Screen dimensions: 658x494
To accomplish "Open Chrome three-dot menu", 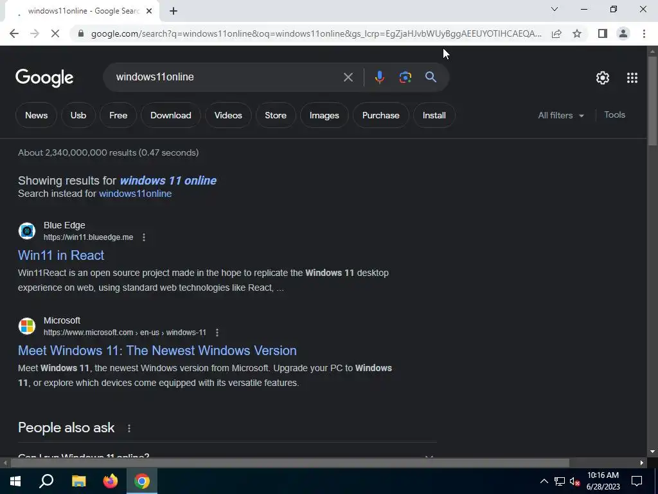I will click(x=644, y=33).
